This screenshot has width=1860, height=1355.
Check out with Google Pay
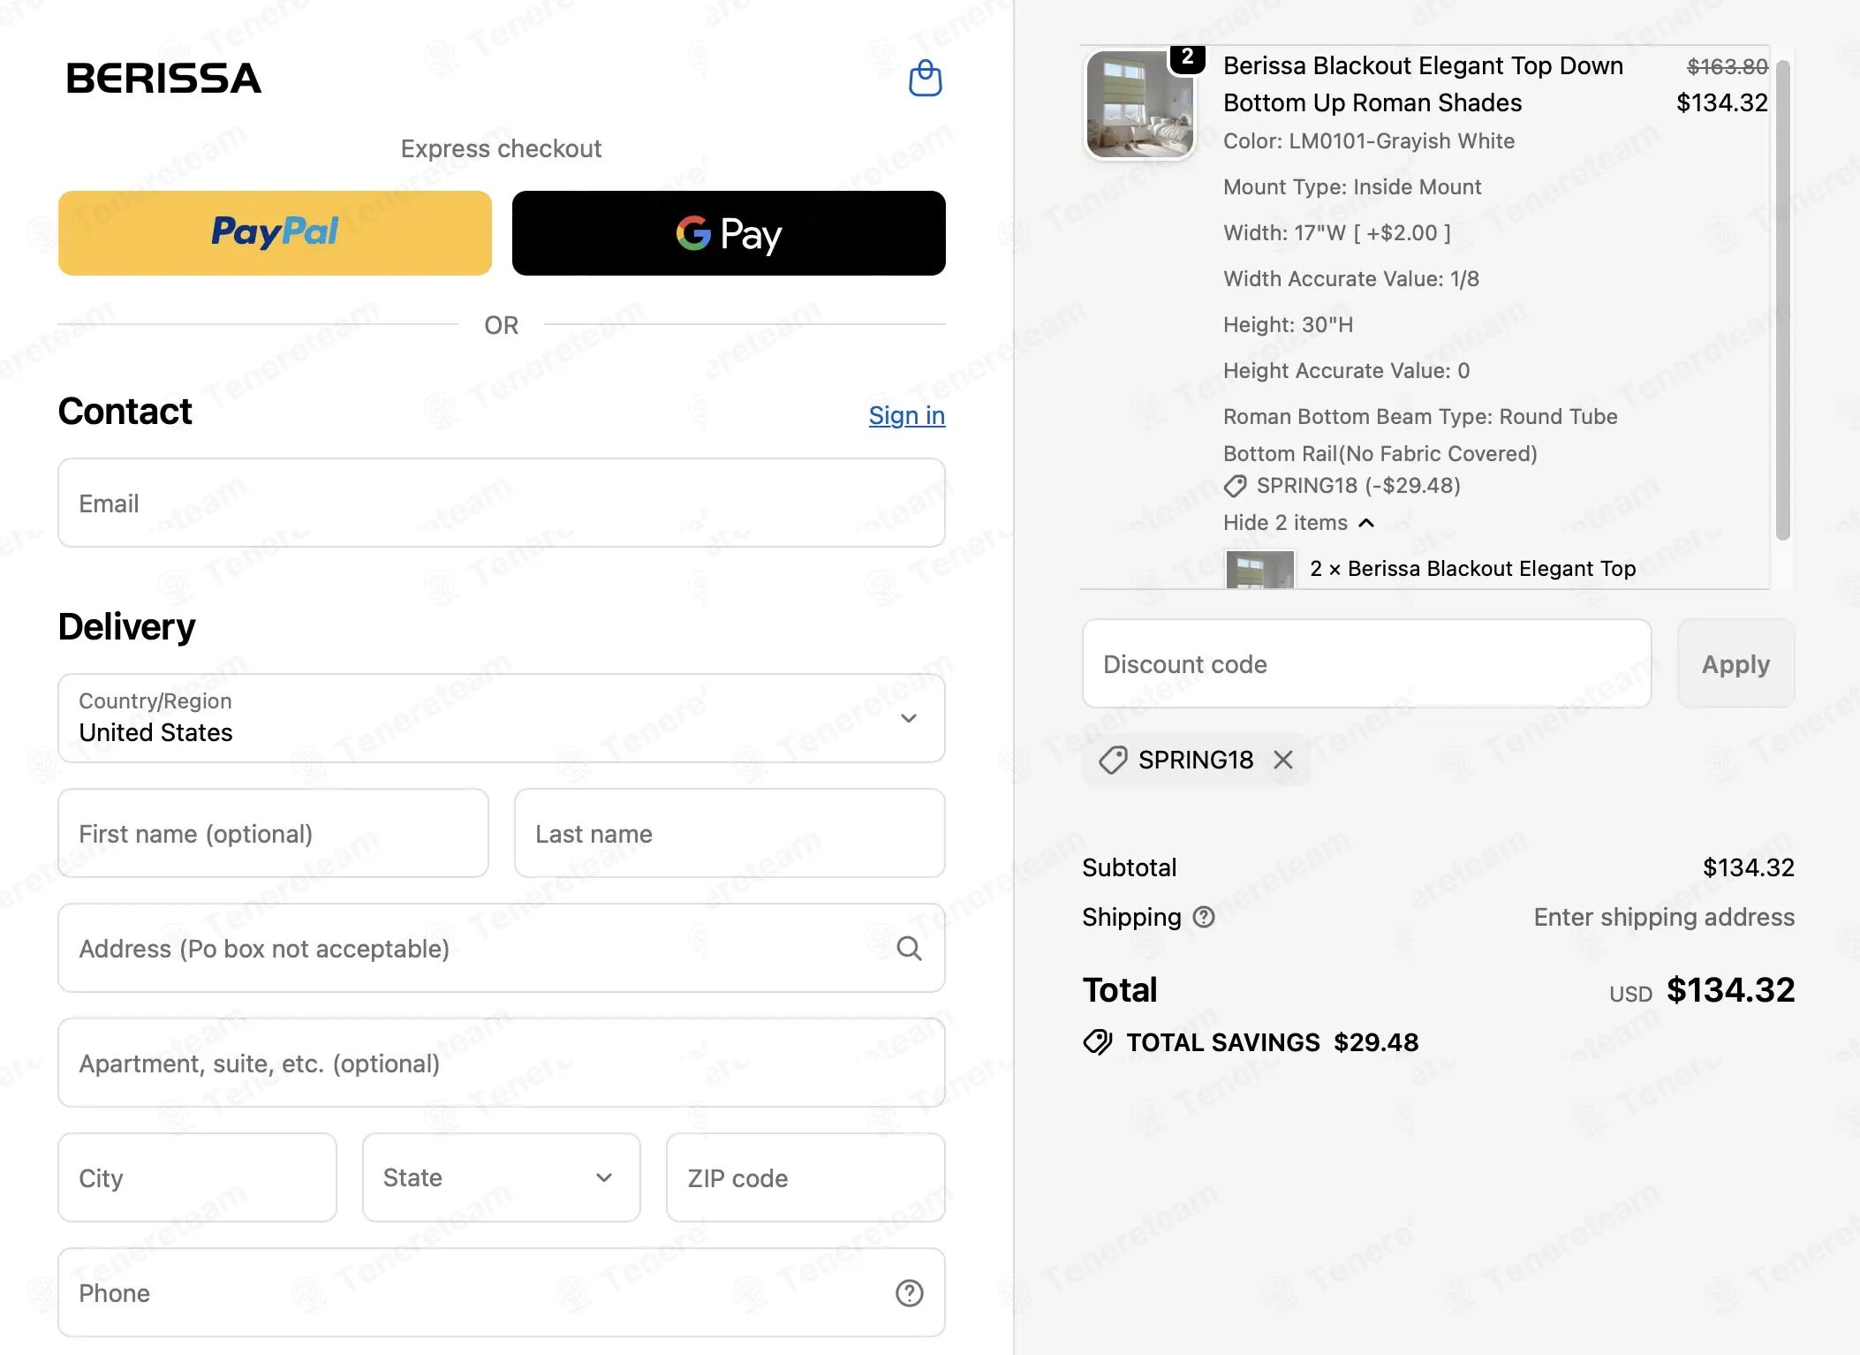pyautogui.click(x=729, y=233)
